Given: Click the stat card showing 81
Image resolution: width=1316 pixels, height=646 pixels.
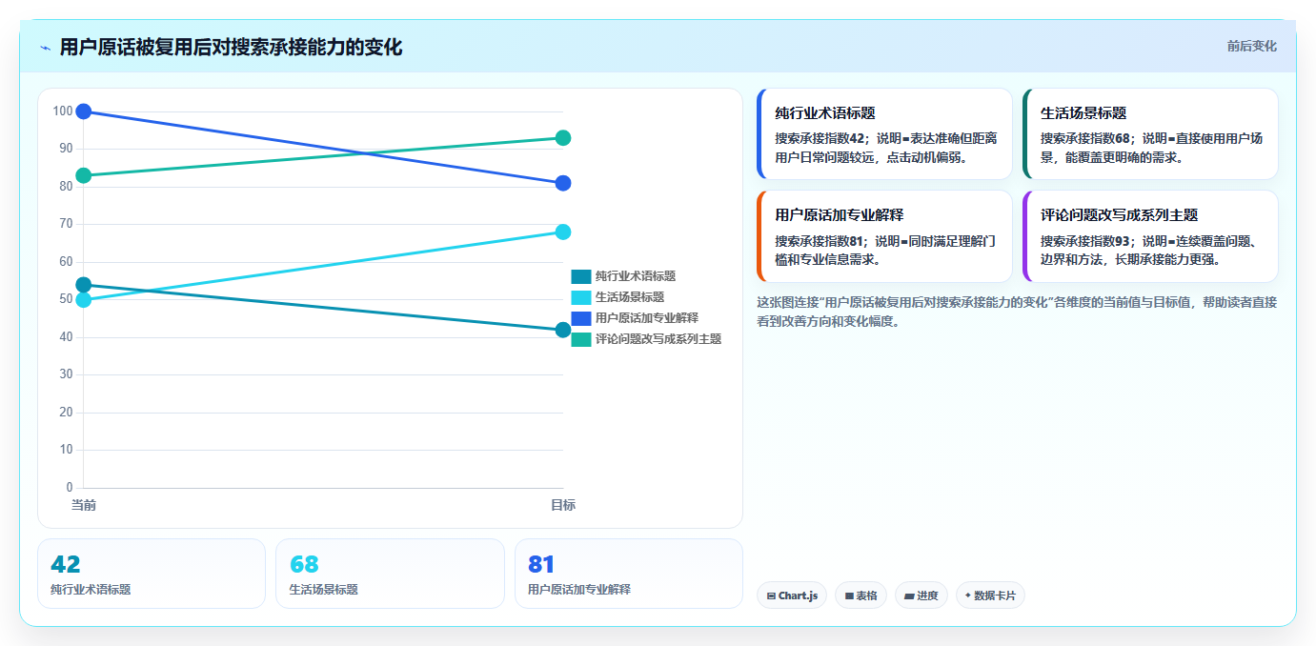Looking at the screenshot, I should pyautogui.click(x=629, y=574).
